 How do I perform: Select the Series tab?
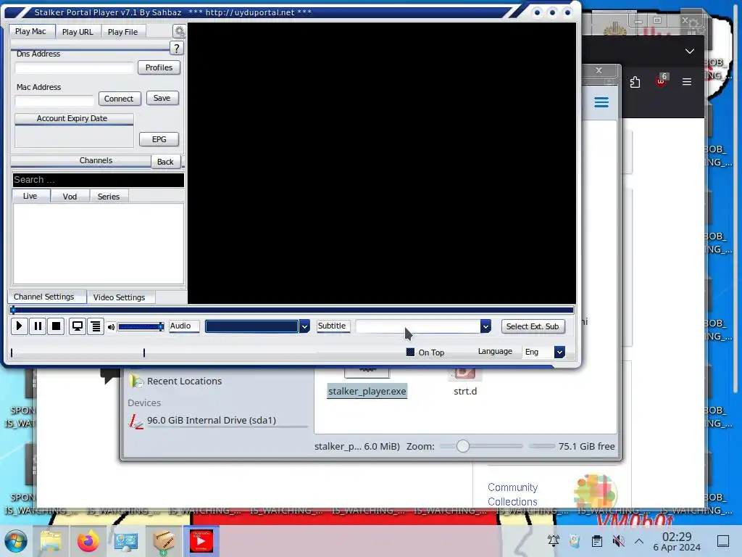coord(109,197)
